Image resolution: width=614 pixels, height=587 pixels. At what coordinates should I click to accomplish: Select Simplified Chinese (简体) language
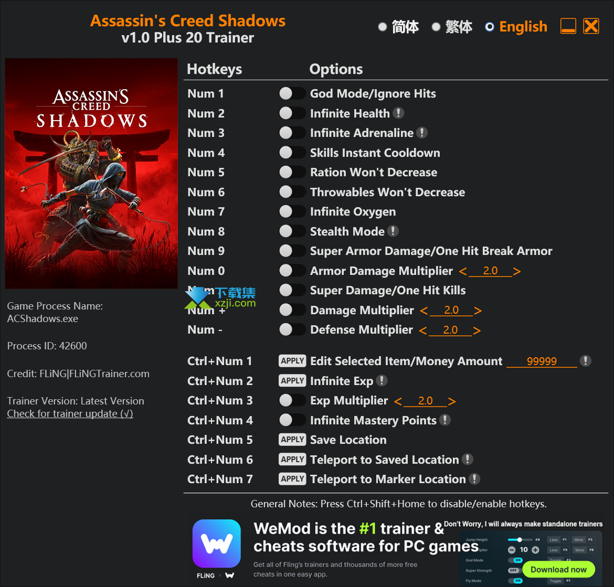coord(399,27)
